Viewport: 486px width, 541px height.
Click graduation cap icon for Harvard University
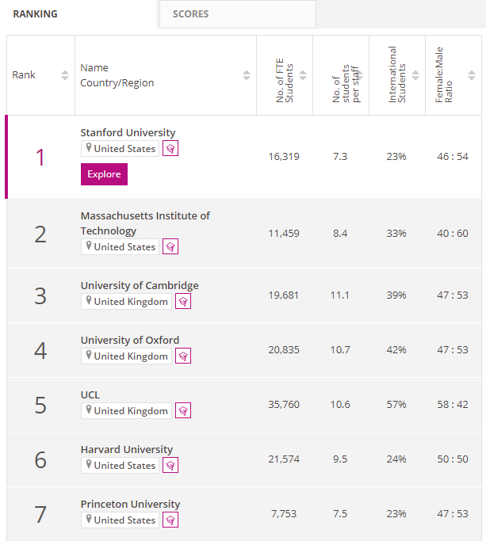click(x=170, y=465)
